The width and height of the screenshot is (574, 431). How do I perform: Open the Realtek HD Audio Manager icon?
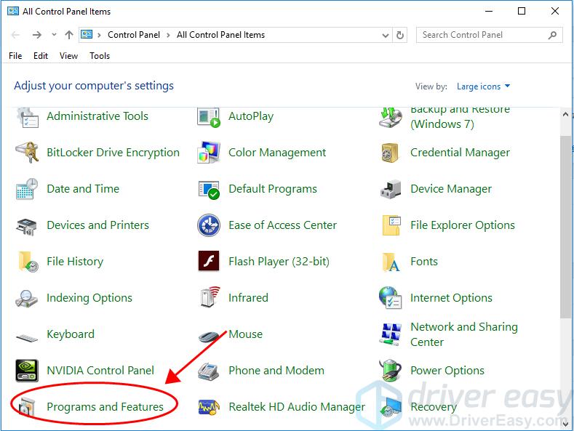point(209,407)
